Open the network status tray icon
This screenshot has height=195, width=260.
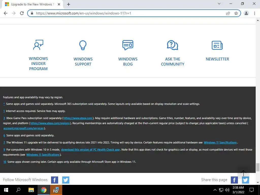click(221, 190)
